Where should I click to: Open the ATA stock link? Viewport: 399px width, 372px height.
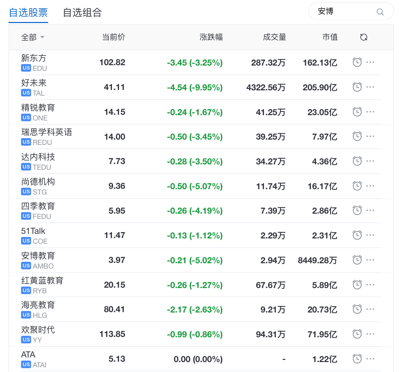coord(28,354)
